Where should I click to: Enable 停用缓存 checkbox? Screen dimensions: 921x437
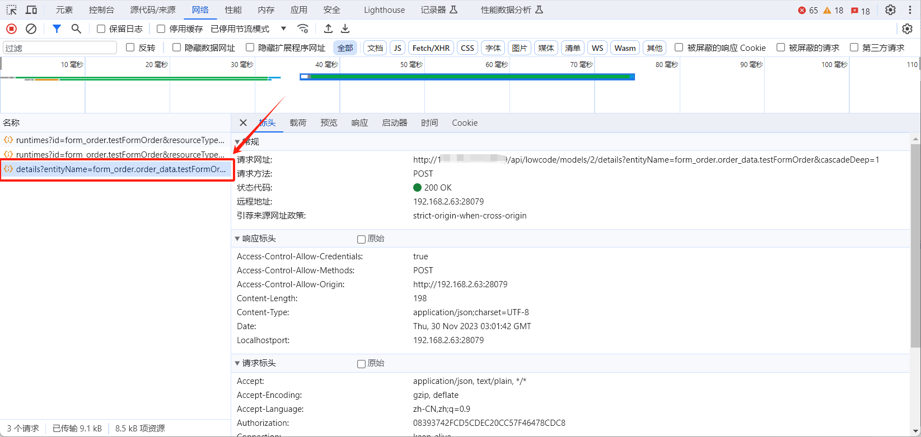click(161, 29)
